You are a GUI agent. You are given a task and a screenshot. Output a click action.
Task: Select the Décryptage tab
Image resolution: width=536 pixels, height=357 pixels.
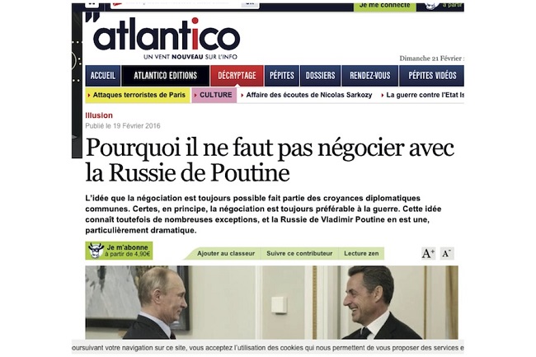[x=237, y=76]
